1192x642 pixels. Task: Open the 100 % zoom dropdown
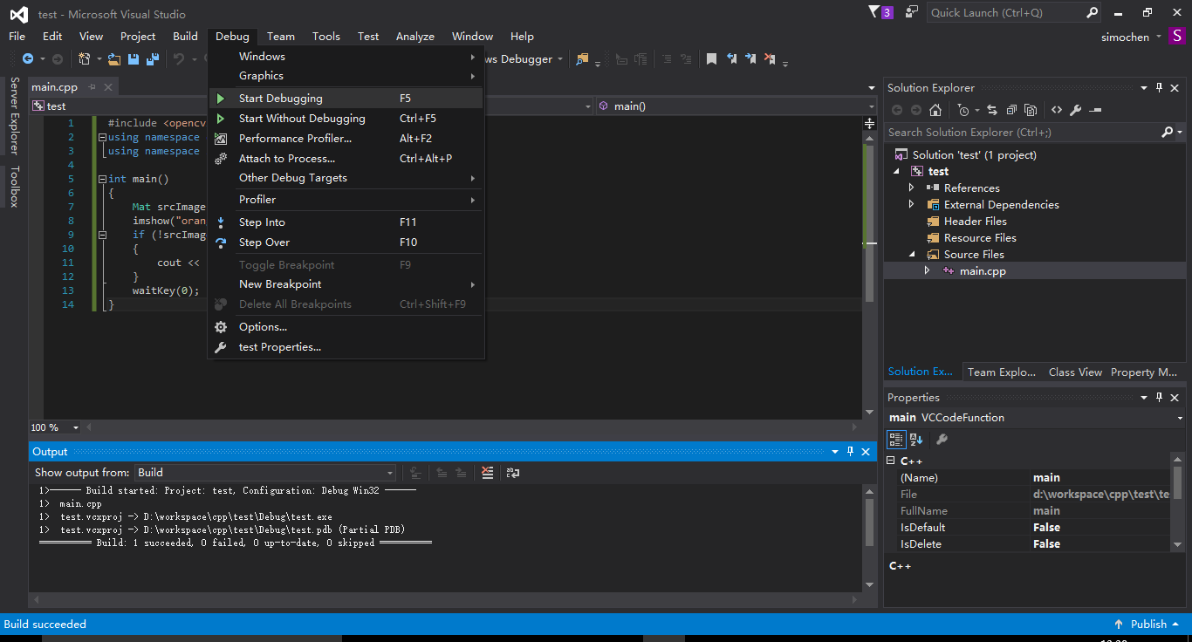pyautogui.click(x=75, y=427)
